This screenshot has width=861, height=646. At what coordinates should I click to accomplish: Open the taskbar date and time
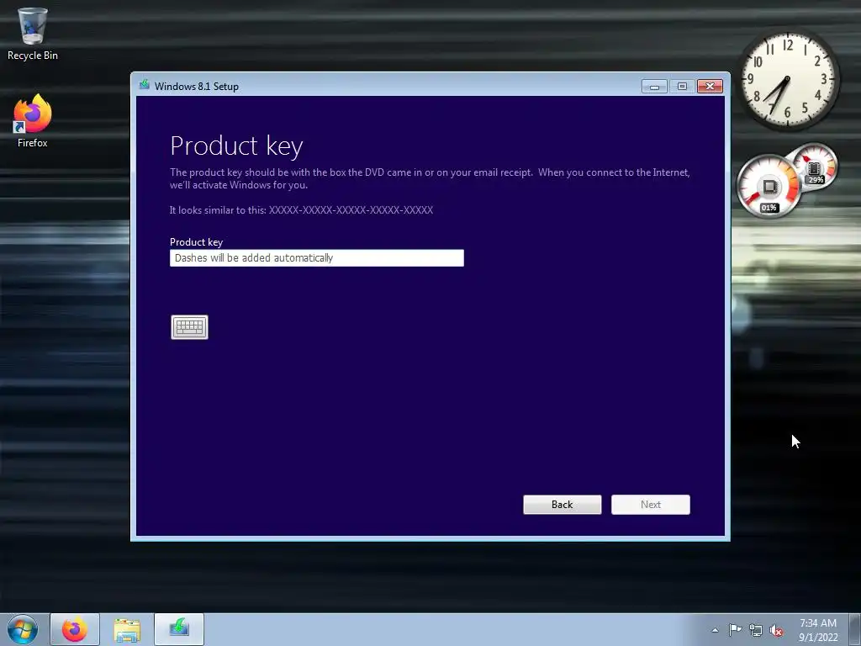[x=818, y=630]
